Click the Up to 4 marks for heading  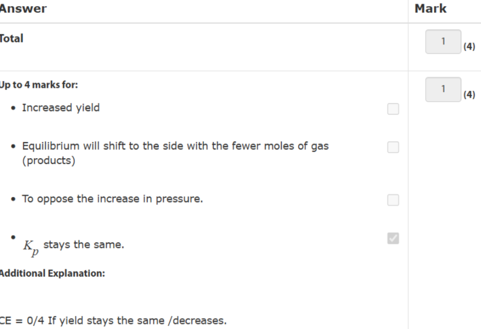[x=38, y=86]
